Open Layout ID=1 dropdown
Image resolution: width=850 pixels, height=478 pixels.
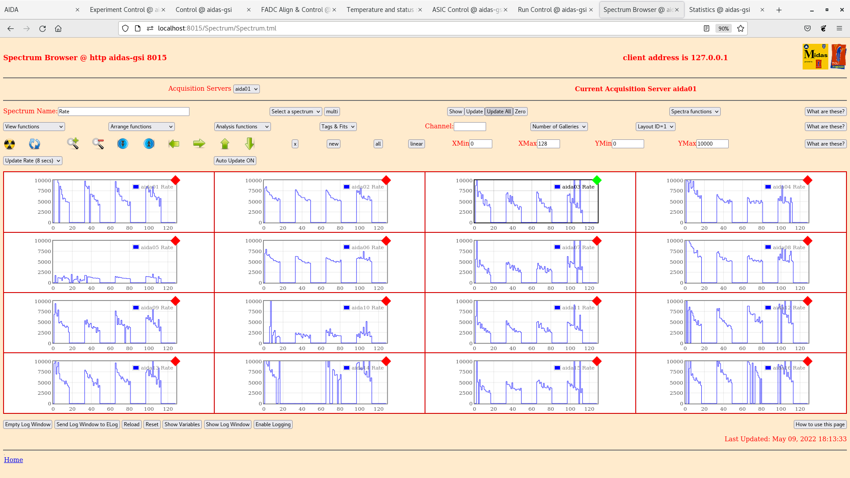656,127
